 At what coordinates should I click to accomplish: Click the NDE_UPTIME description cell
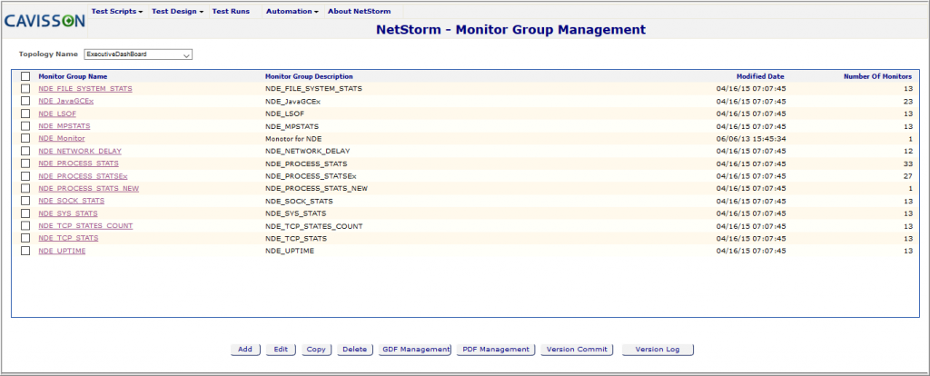click(290, 251)
